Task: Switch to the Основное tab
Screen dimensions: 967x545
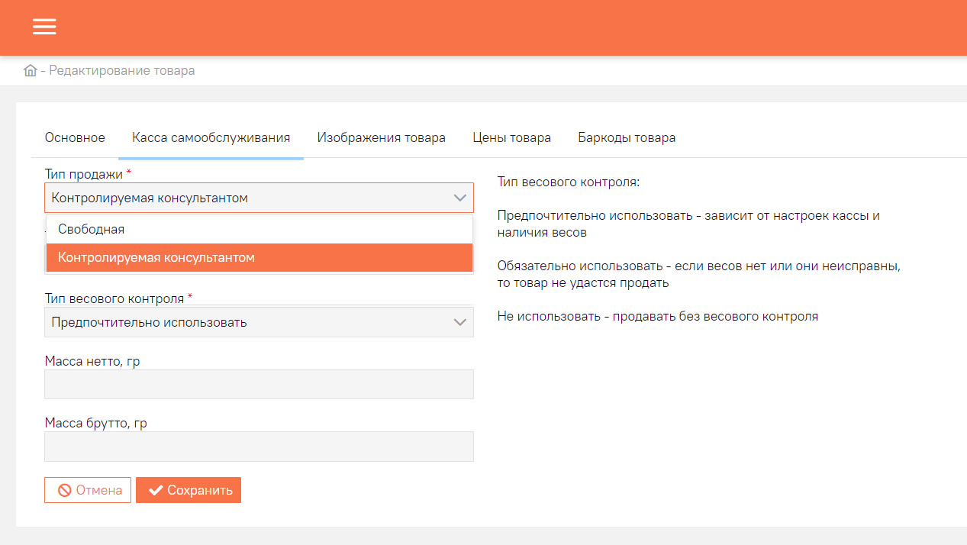Action: (x=75, y=138)
